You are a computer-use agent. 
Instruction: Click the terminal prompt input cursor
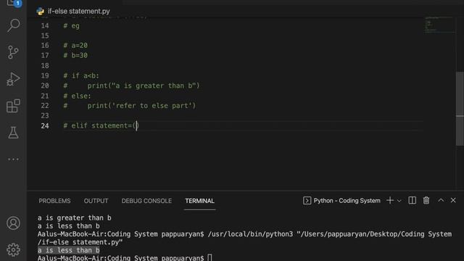pyautogui.click(x=210, y=258)
